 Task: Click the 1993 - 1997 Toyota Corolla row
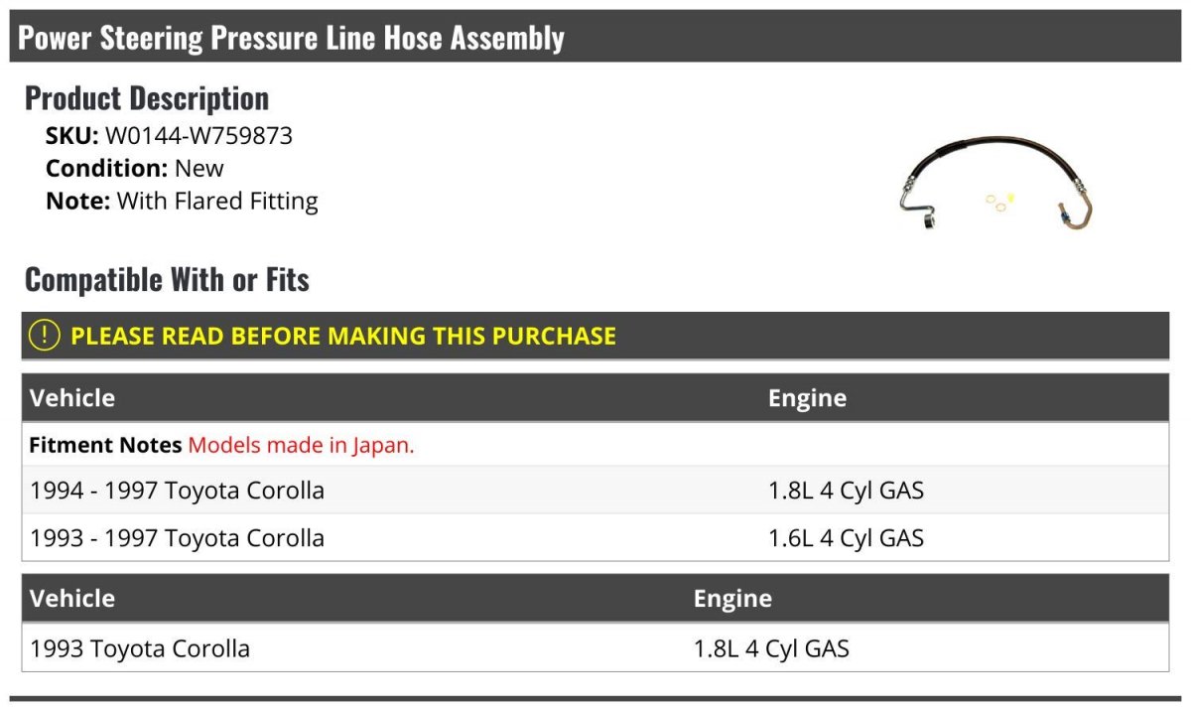click(595, 538)
